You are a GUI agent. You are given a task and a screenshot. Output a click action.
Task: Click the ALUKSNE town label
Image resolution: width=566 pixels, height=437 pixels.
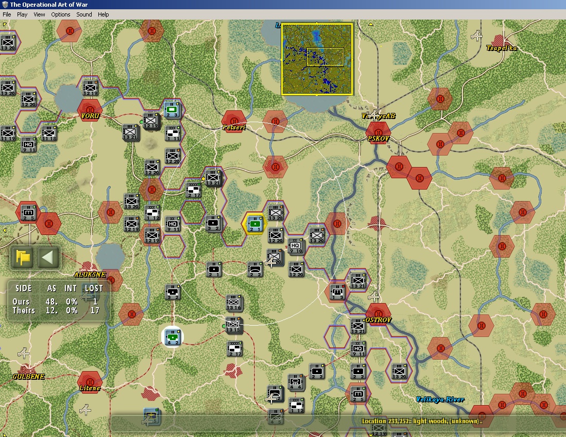pos(90,275)
